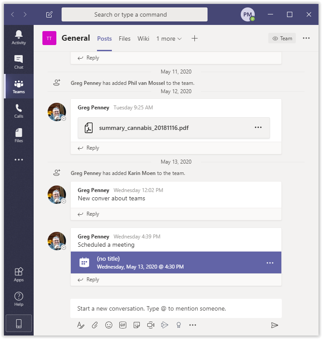Click the General channel title
The height and width of the screenshot is (339, 322).
click(76, 38)
